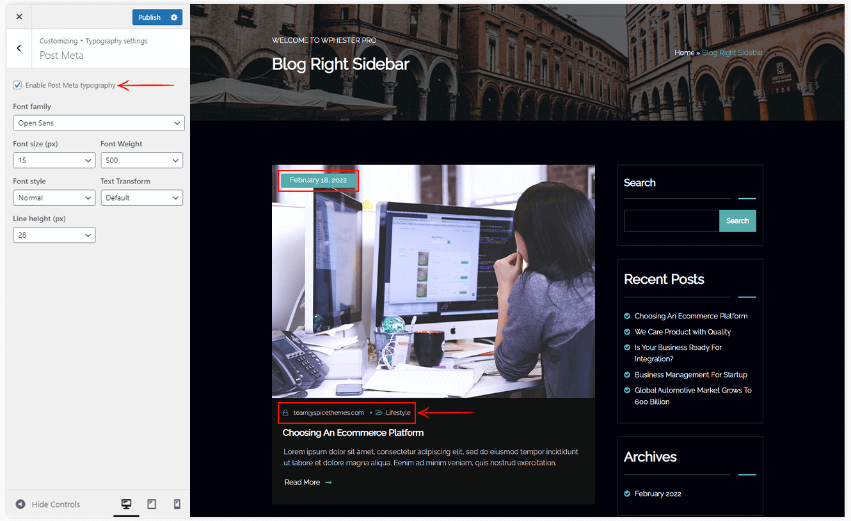Click the sidebar Search button
Viewport: 851px width, 521px height.
(x=738, y=221)
